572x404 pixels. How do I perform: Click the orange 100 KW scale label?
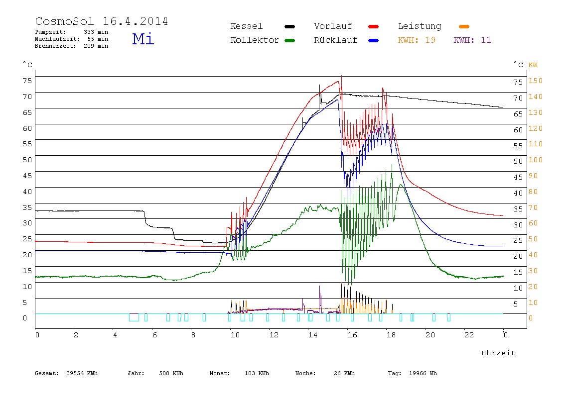click(536, 160)
